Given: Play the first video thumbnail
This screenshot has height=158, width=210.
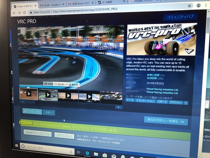Looking at the screenshot, I should pos(28,94).
